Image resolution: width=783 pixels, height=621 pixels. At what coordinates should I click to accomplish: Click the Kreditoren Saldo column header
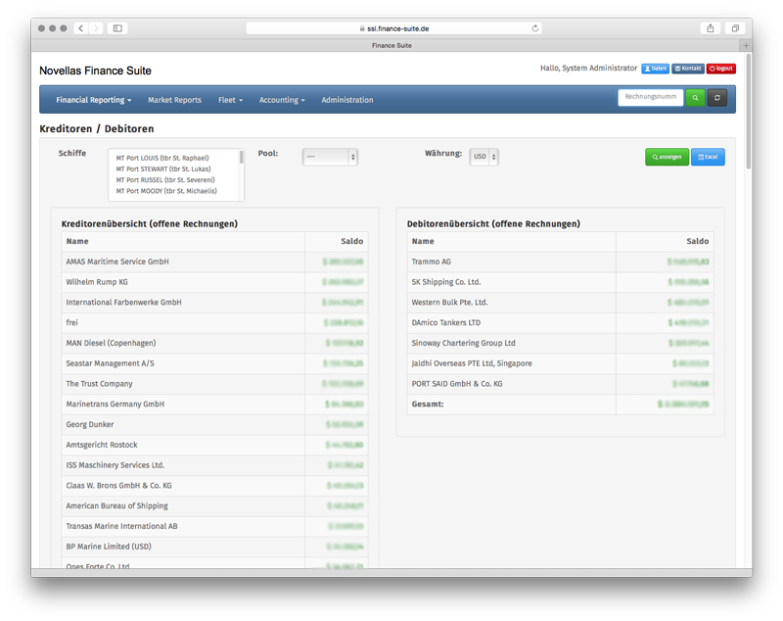(352, 241)
